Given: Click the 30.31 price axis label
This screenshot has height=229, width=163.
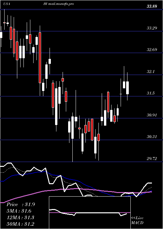Looking at the screenshot, I should [x=152, y=137].
